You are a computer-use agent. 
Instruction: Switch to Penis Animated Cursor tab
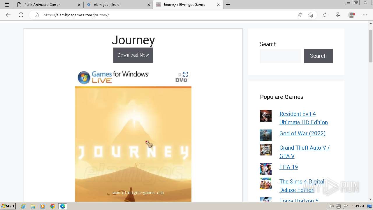click(48, 5)
